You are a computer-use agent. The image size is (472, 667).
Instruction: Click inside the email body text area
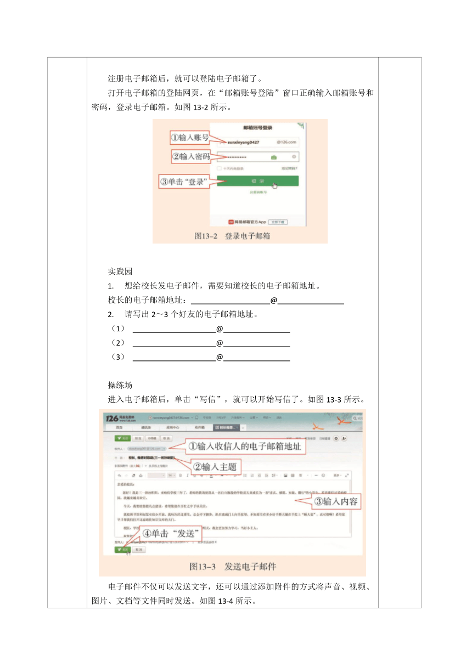click(233, 507)
